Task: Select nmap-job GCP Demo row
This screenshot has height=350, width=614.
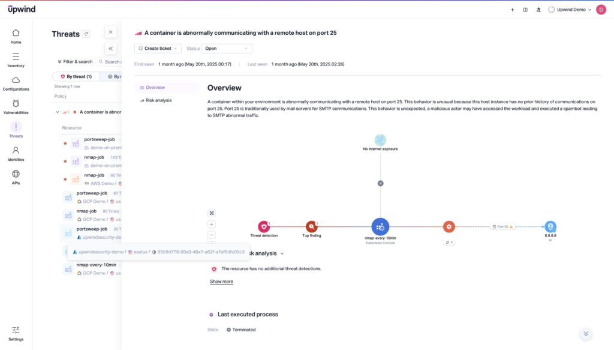Action: tap(92, 215)
